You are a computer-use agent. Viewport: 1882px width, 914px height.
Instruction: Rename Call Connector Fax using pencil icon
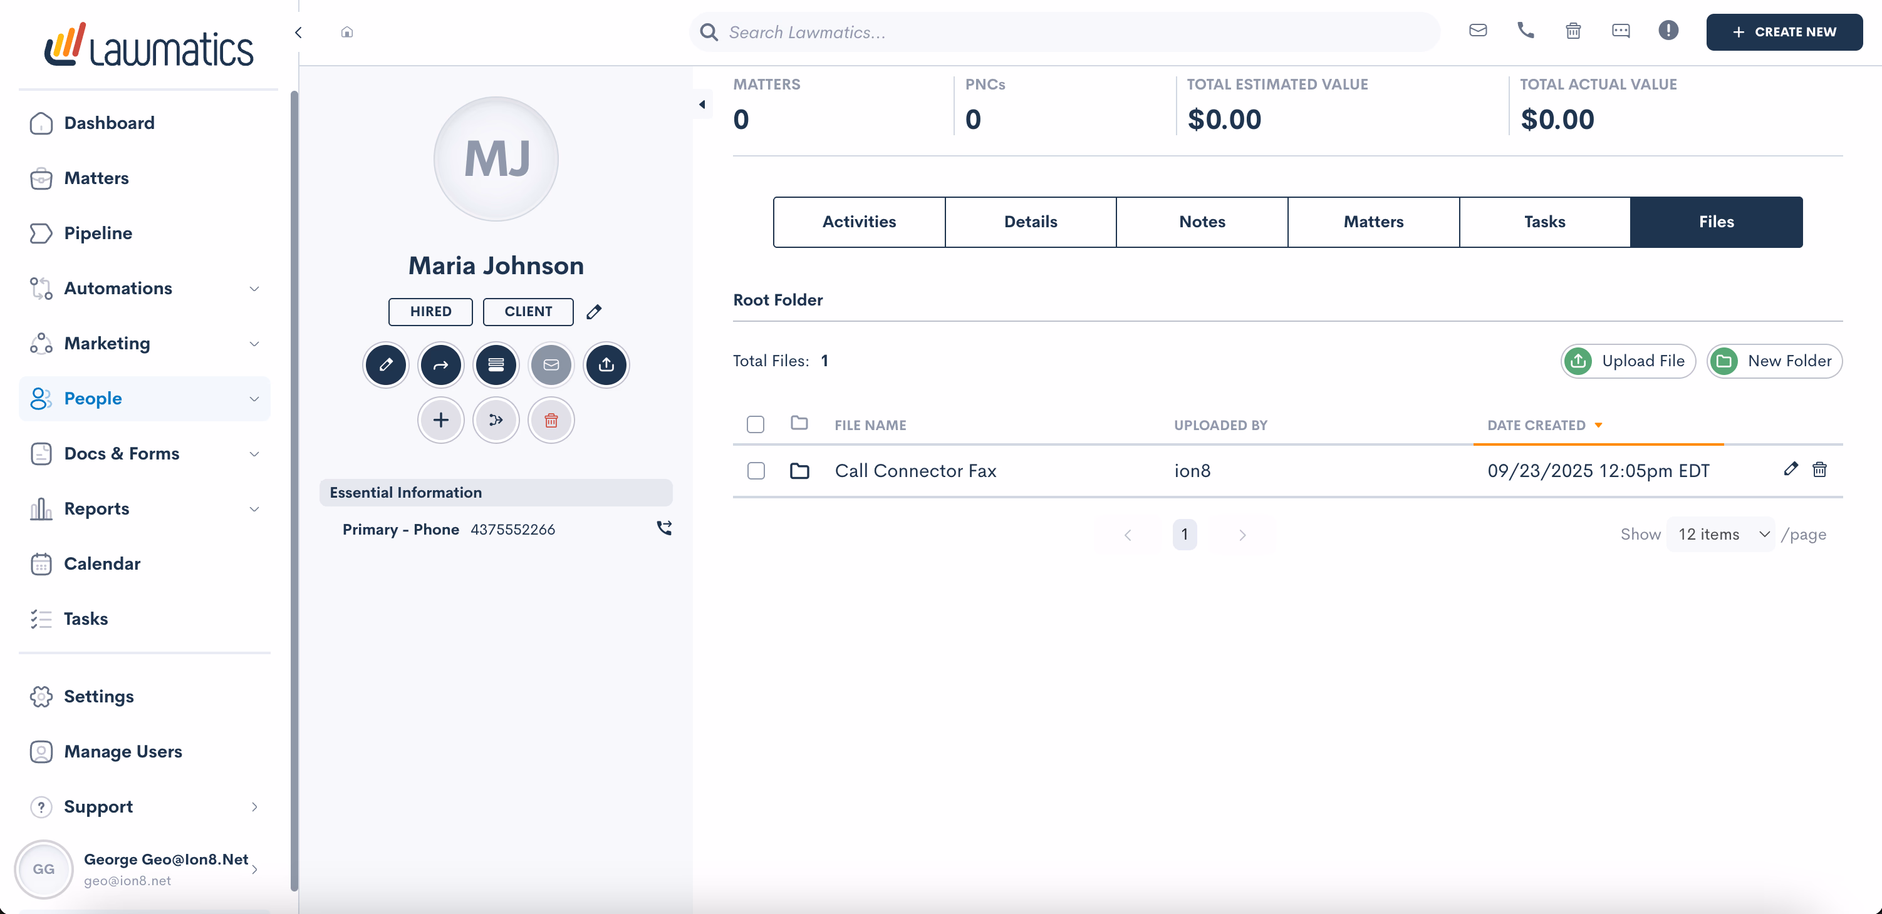1790,470
